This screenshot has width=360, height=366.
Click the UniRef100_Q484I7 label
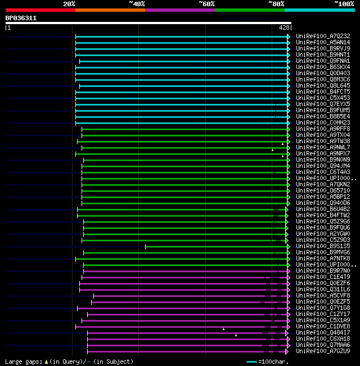323,333
